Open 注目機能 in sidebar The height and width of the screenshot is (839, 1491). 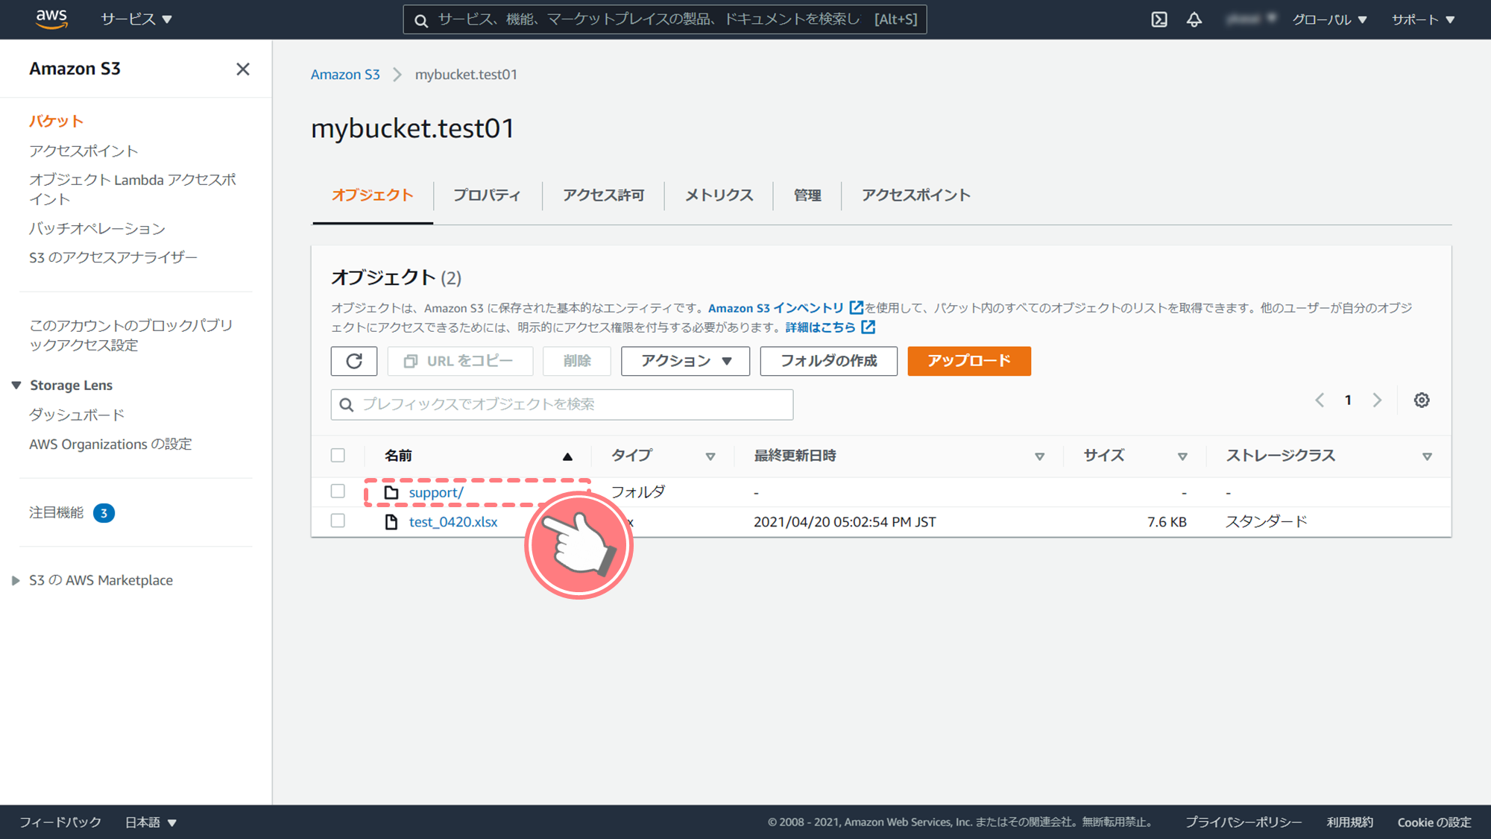pos(56,513)
